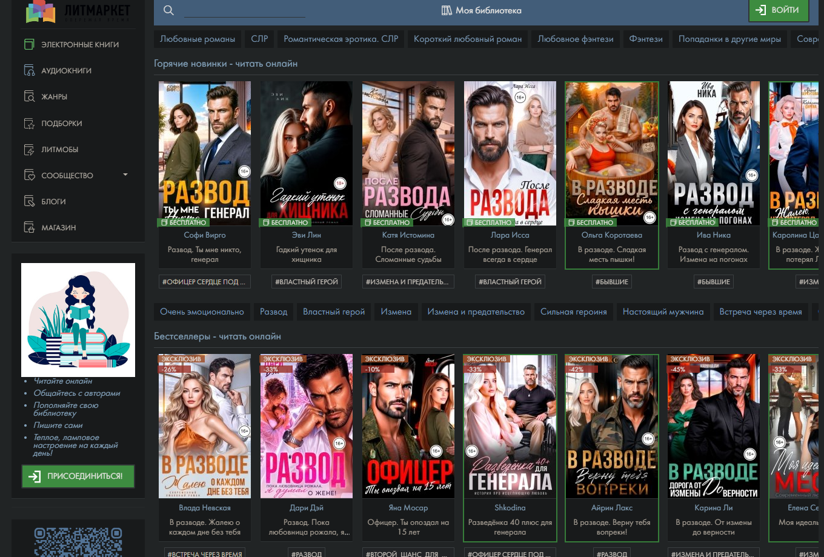The image size is (824, 557).
Task: Open cover of В разводе. Сладкая месть пышки
Action: 612,154
